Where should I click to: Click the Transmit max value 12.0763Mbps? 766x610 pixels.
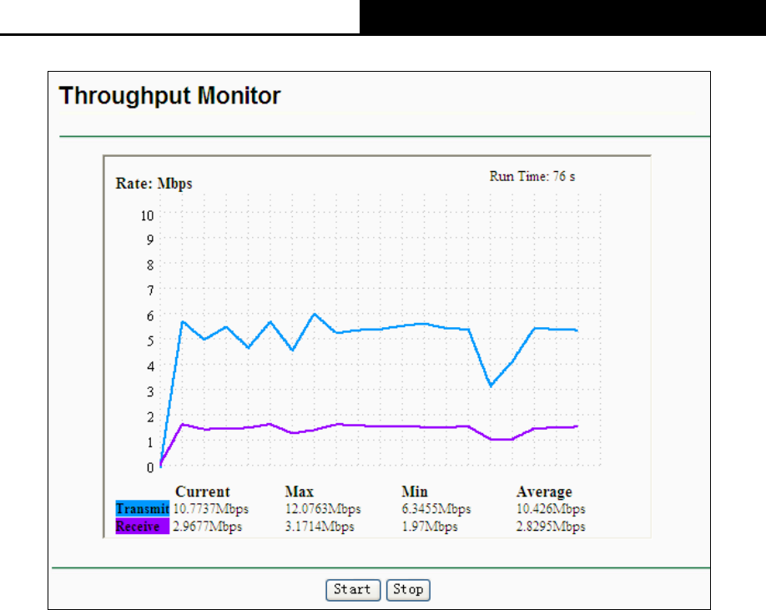point(323,509)
